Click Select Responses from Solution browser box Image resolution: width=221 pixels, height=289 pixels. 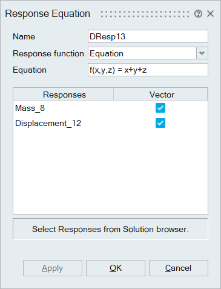[110, 229]
